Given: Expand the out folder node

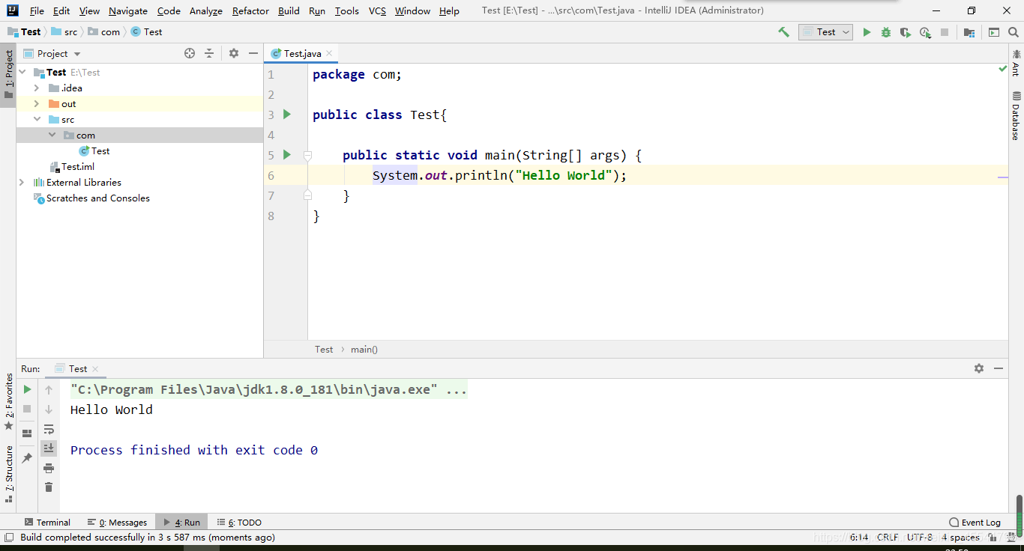Looking at the screenshot, I should coord(37,104).
